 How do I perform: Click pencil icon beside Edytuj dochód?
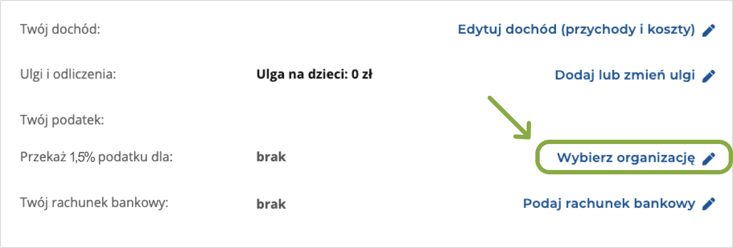coord(709,30)
